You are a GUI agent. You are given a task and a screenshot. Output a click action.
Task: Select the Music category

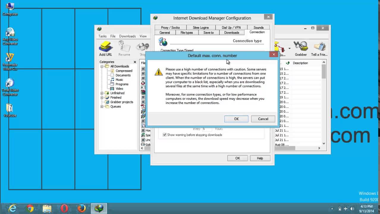click(x=119, y=80)
